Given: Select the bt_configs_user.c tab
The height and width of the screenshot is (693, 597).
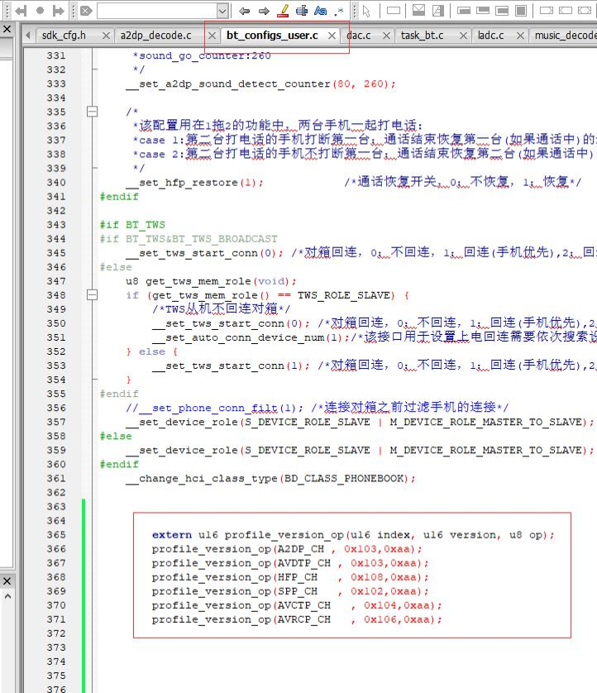Looking at the screenshot, I should [x=272, y=36].
